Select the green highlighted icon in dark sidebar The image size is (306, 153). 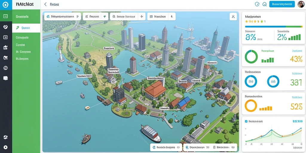(x=6, y=16)
